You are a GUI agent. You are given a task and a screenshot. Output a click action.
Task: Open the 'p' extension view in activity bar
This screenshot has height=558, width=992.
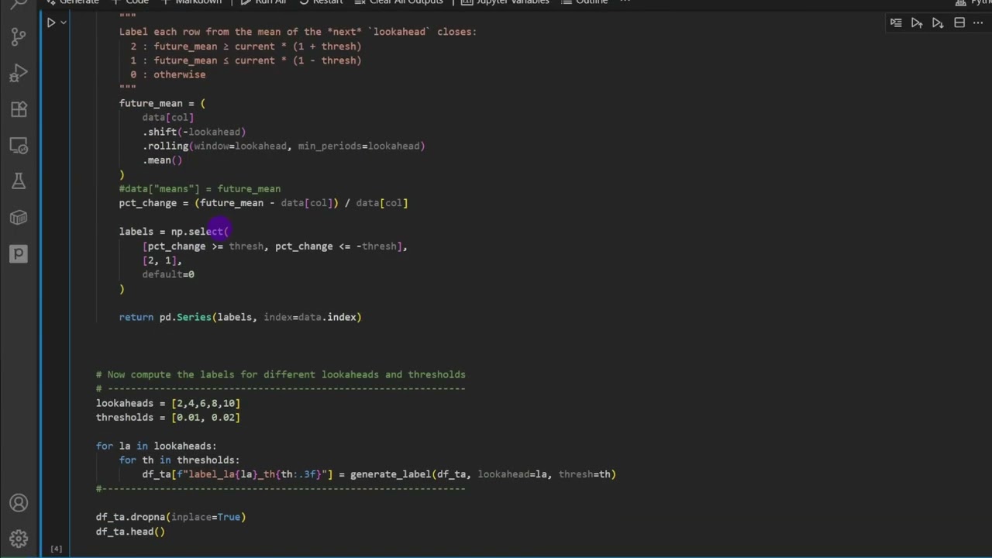tap(19, 253)
